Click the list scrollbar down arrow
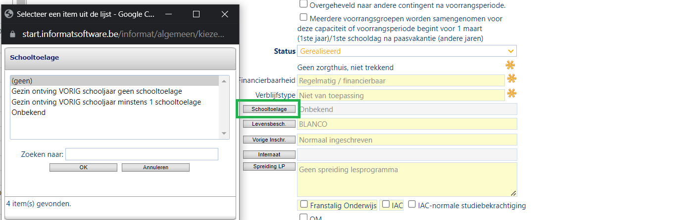Screen dimensions: 697x220 pyautogui.click(x=224, y=134)
